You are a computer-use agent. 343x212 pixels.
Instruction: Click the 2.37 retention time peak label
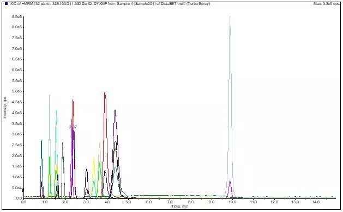[73, 127]
